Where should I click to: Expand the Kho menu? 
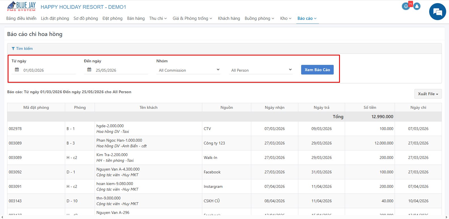[x=286, y=18]
